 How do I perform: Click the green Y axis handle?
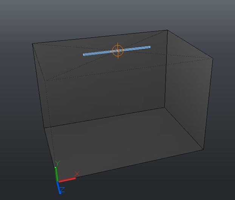[56, 174]
